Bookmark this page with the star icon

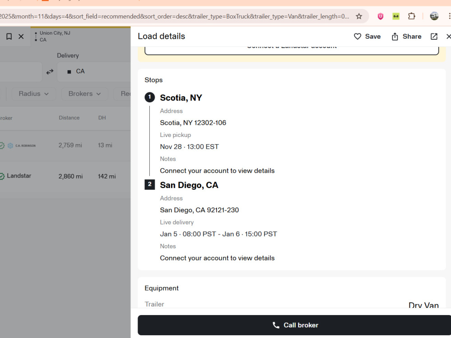pos(359,16)
